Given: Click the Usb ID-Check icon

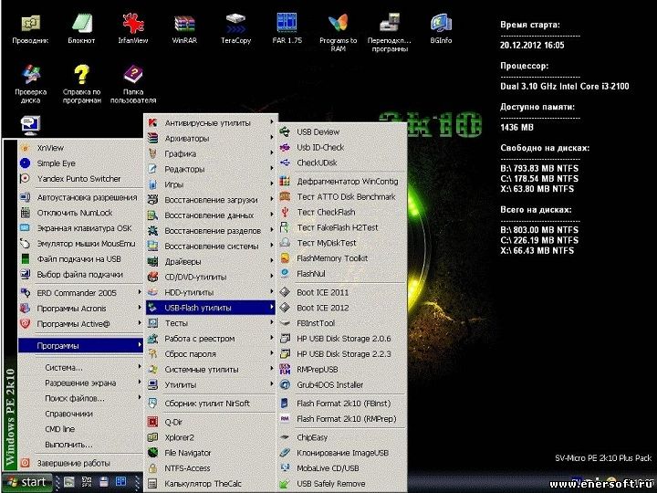Looking at the screenshot, I should (285, 148).
